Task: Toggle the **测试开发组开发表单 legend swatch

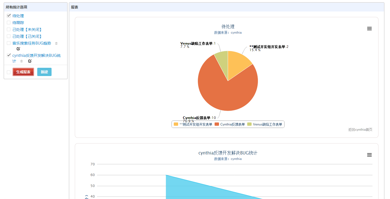Action: 176,124
